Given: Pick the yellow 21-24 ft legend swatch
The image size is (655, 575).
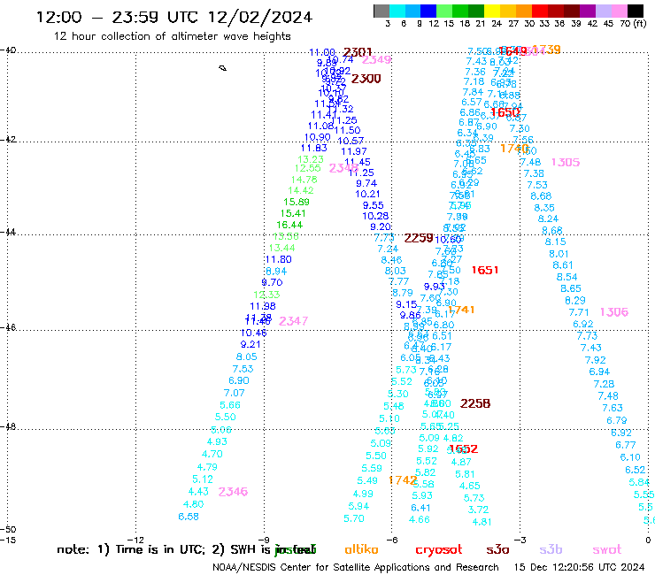Looking at the screenshot, I should point(491,11).
